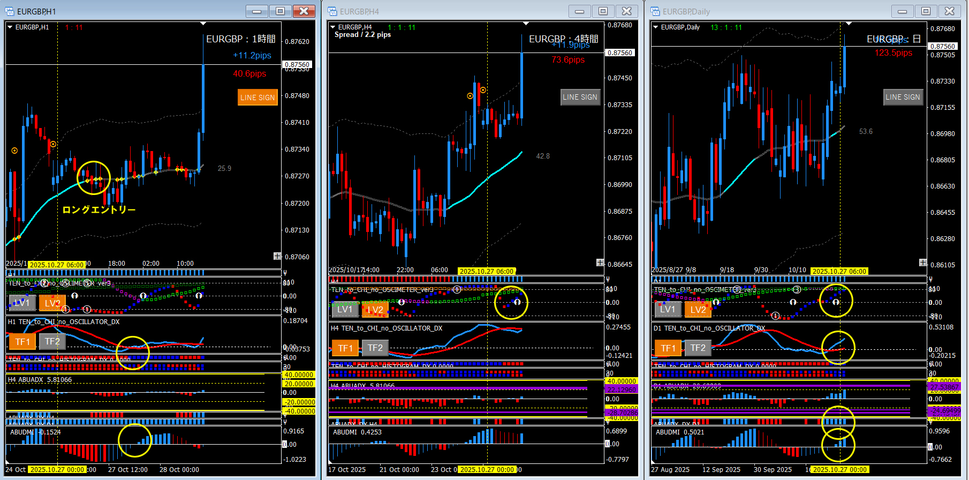The width and height of the screenshot is (969, 480).
Task: Click the plus icon on the H1 chart
Action: pyautogui.click(x=277, y=256)
